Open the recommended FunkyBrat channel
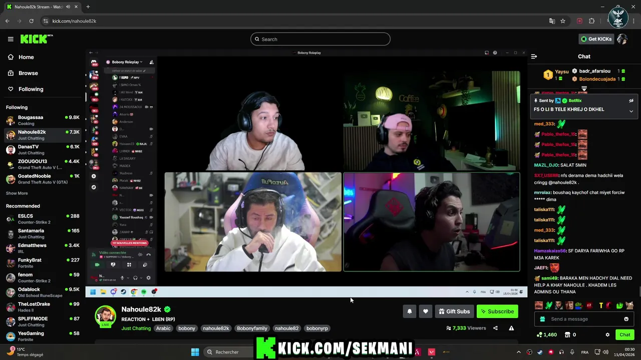This screenshot has height=360, width=641. pos(43,262)
